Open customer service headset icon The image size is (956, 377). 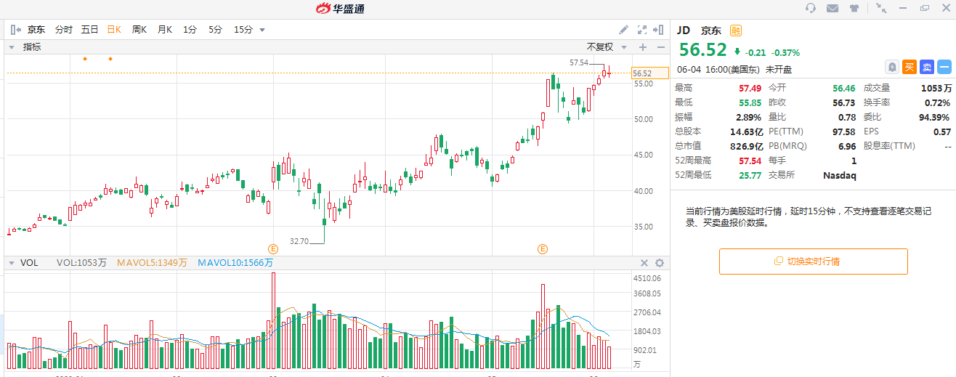(x=811, y=8)
